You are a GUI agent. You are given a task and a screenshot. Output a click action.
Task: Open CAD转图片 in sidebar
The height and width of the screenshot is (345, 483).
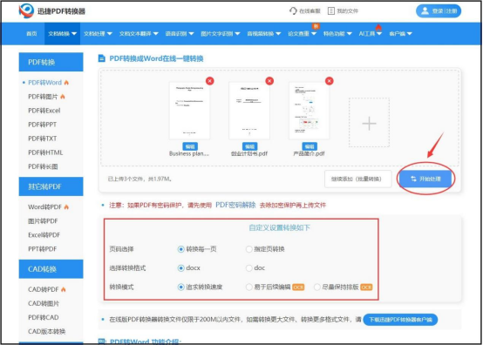tap(44, 303)
